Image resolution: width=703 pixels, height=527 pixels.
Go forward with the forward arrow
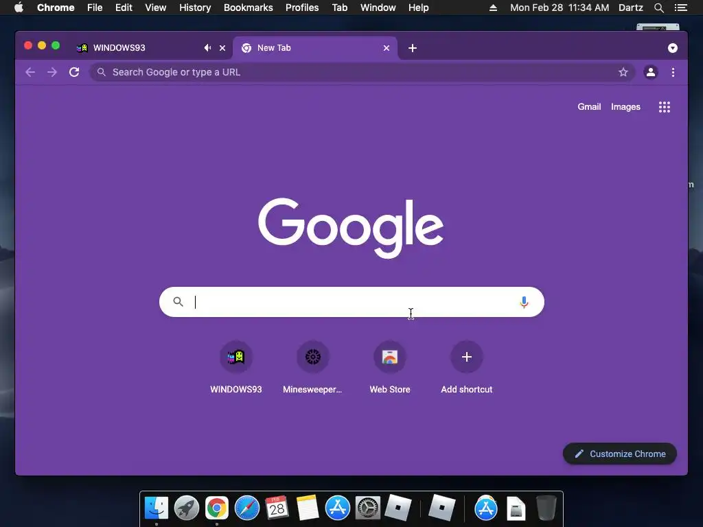[x=52, y=72]
